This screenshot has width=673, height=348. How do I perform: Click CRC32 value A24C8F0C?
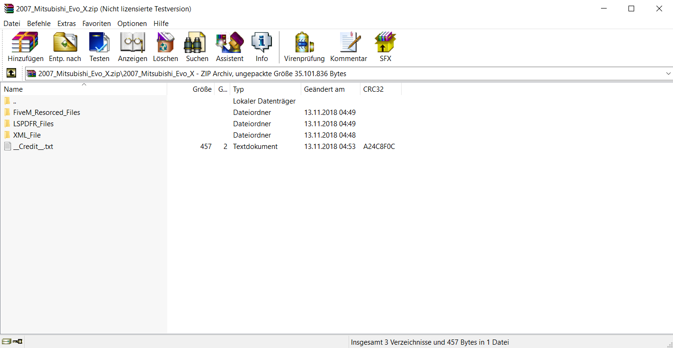pos(379,147)
